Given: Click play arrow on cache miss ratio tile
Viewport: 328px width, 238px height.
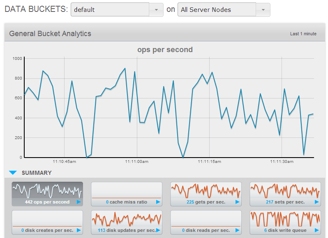Looking at the screenshot, I should click(158, 202).
